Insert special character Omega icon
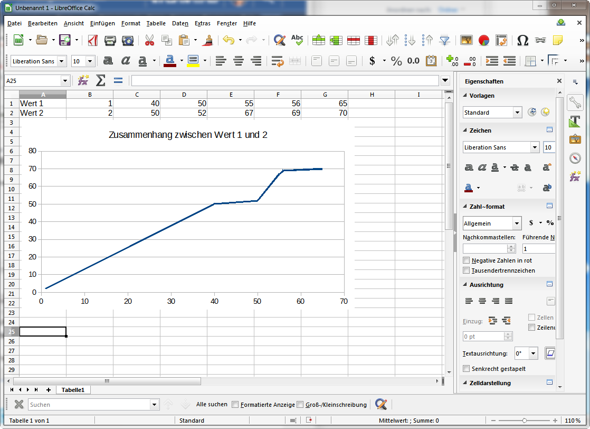The width and height of the screenshot is (590, 429). pyautogui.click(x=522, y=40)
